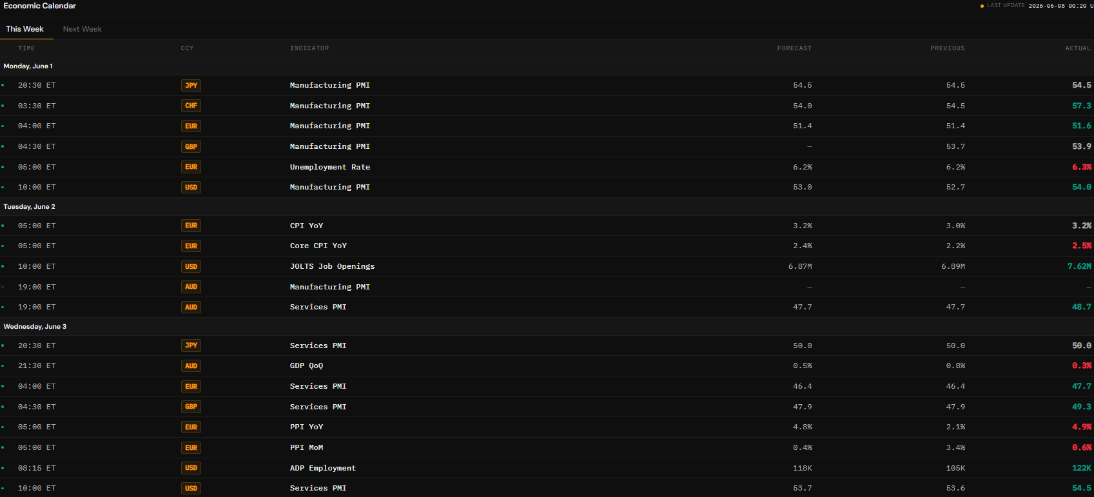This screenshot has width=1094, height=497.
Task: Click the INDICATOR column header
Action: 309,48
